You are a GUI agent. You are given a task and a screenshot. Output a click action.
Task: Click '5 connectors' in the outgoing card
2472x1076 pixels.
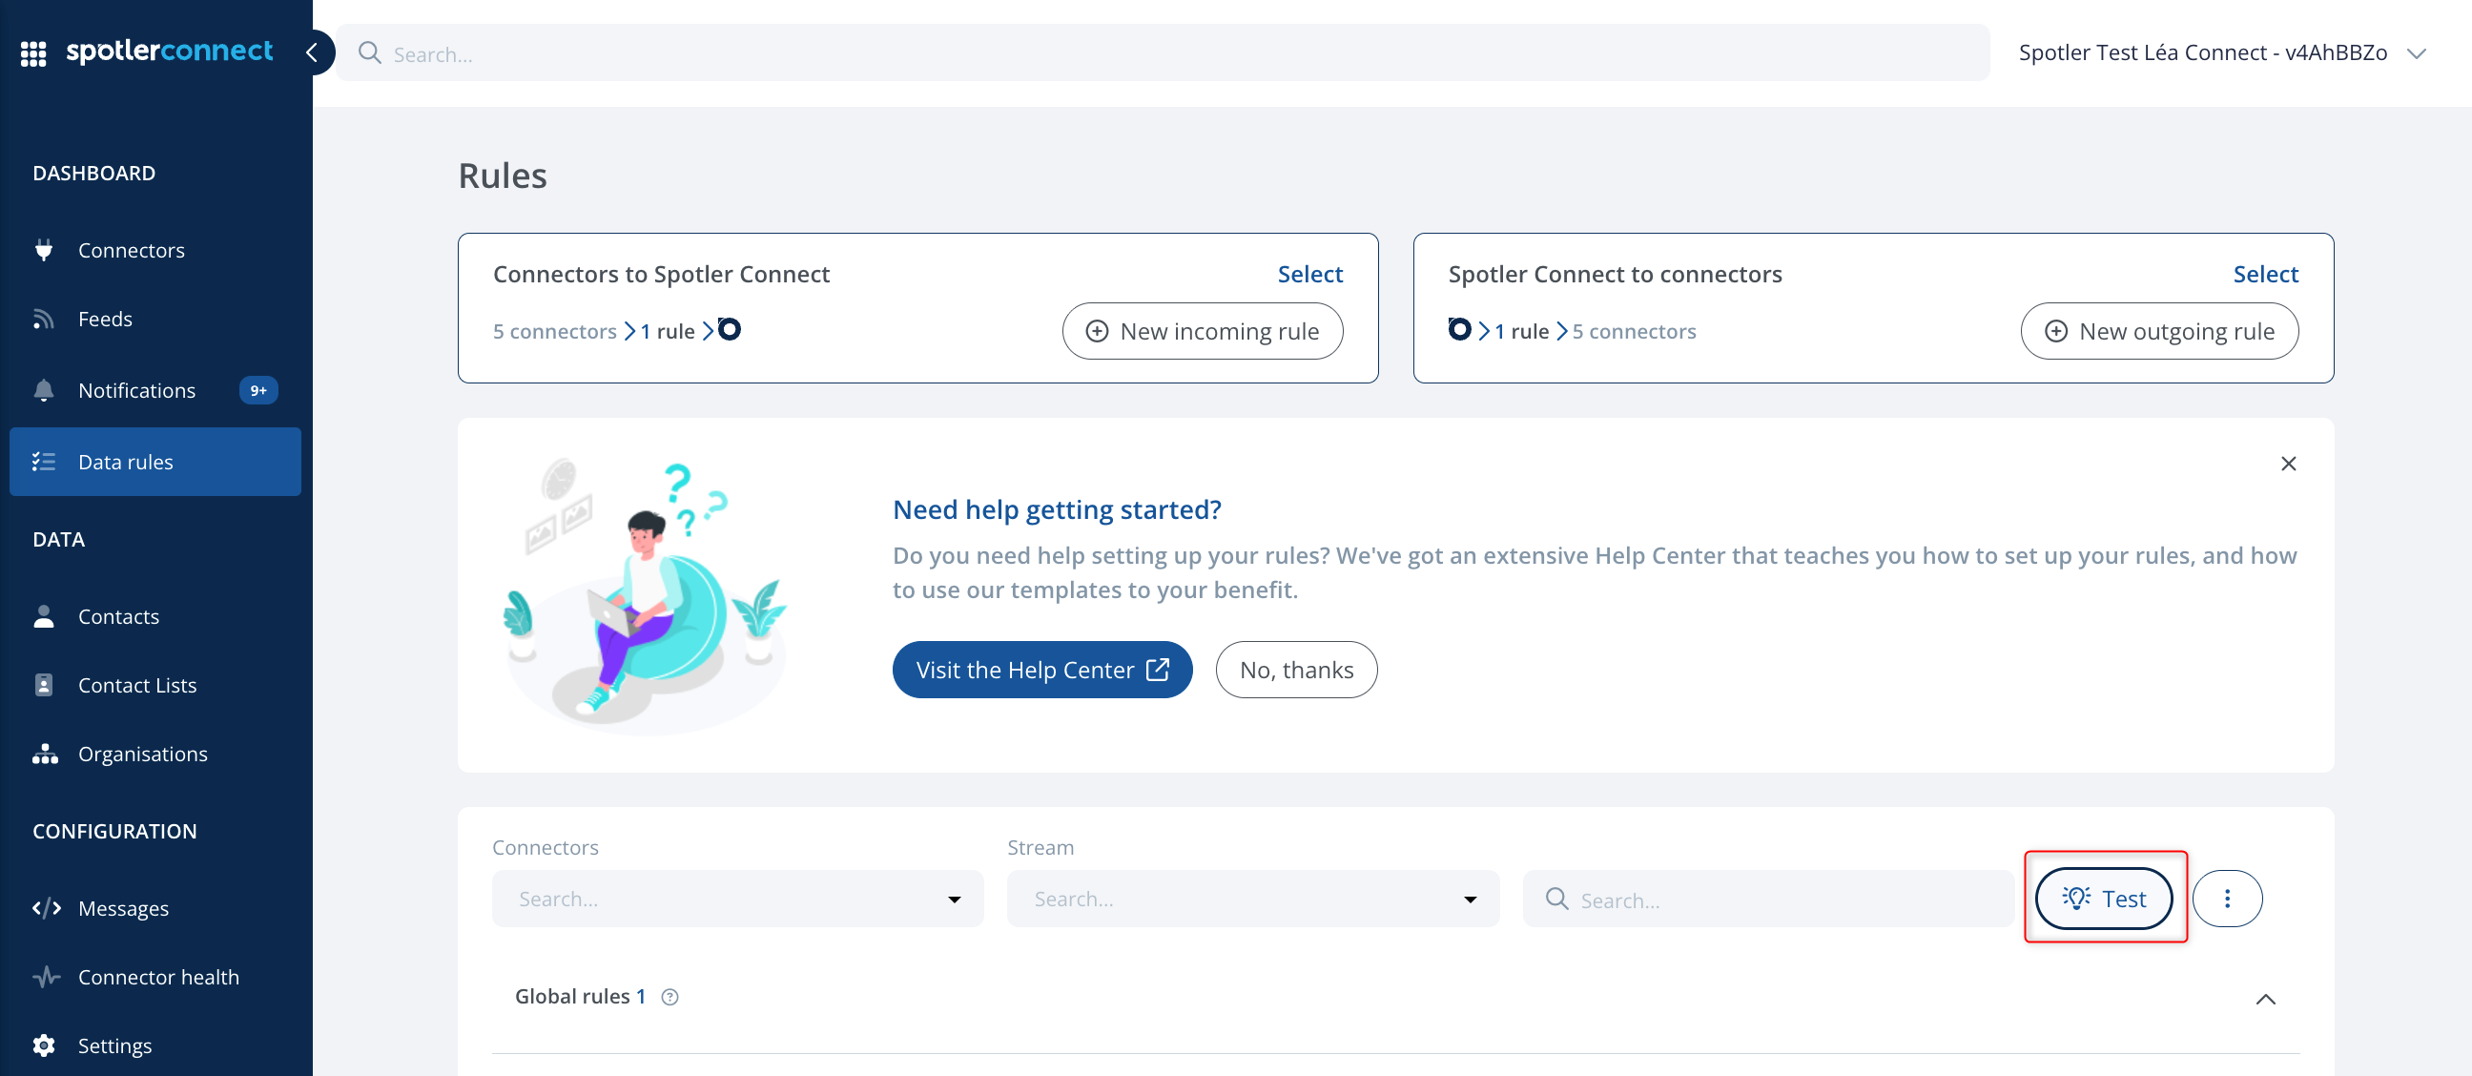click(1635, 331)
